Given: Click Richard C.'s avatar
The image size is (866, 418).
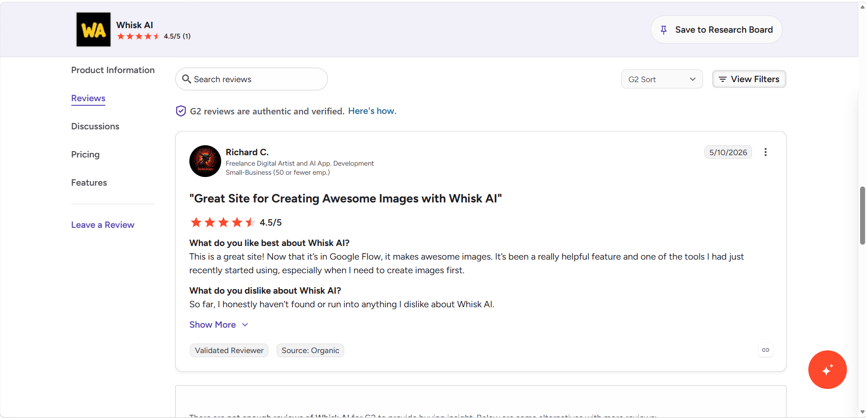Looking at the screenshot, I should click(x=205, y=161).
